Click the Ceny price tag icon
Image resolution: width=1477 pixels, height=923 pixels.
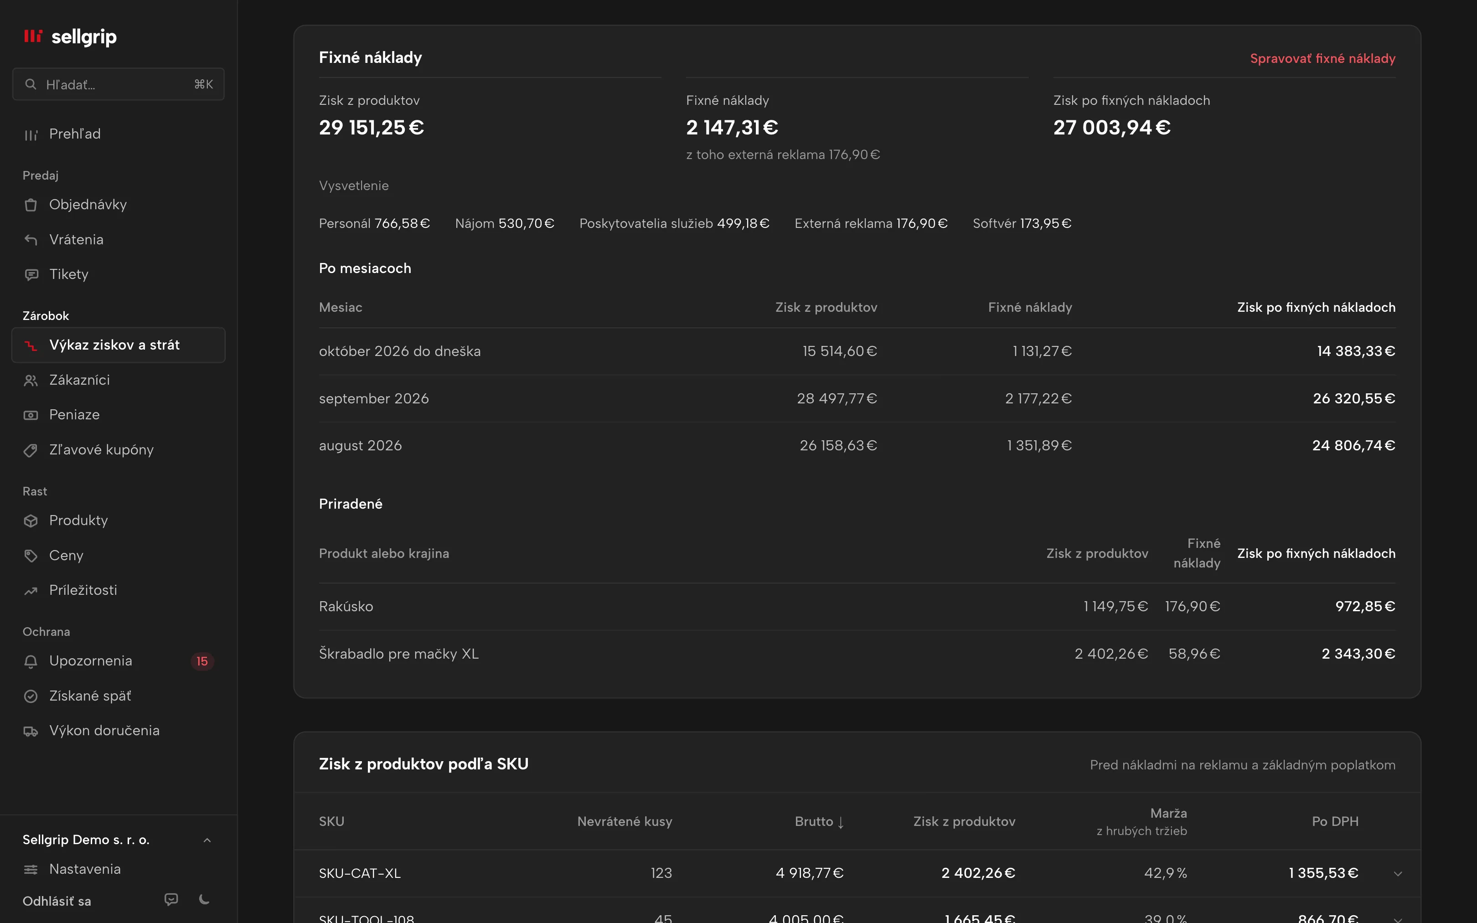click(x=31, y=556)
